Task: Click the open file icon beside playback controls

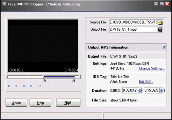Action: click(40, 86)
